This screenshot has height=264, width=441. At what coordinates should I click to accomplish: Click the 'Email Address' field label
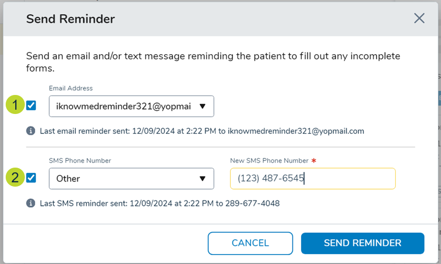(70, 88)
